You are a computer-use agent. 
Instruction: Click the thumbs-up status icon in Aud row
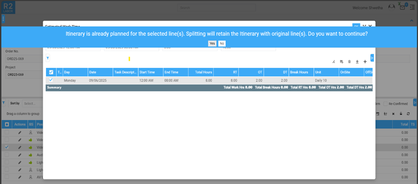(x=31, y=155)
